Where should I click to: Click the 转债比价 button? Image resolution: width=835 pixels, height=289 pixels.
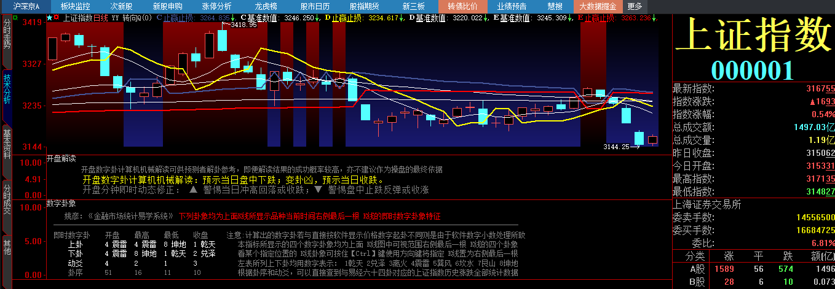pos(462,6)
